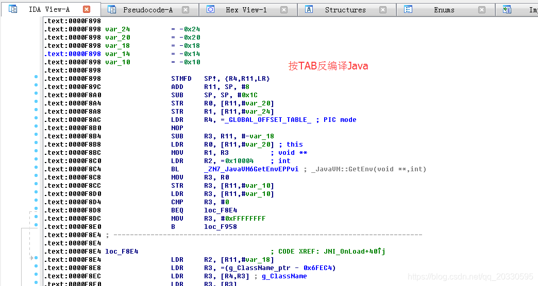This screenshot has width=538, height=286.
Task: Toggle breakpoint dot at address 0000F8E0
Action: (x=36, y=225)
